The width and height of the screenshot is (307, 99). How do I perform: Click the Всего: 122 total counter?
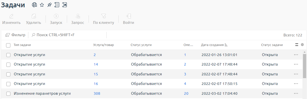[293, 35]
